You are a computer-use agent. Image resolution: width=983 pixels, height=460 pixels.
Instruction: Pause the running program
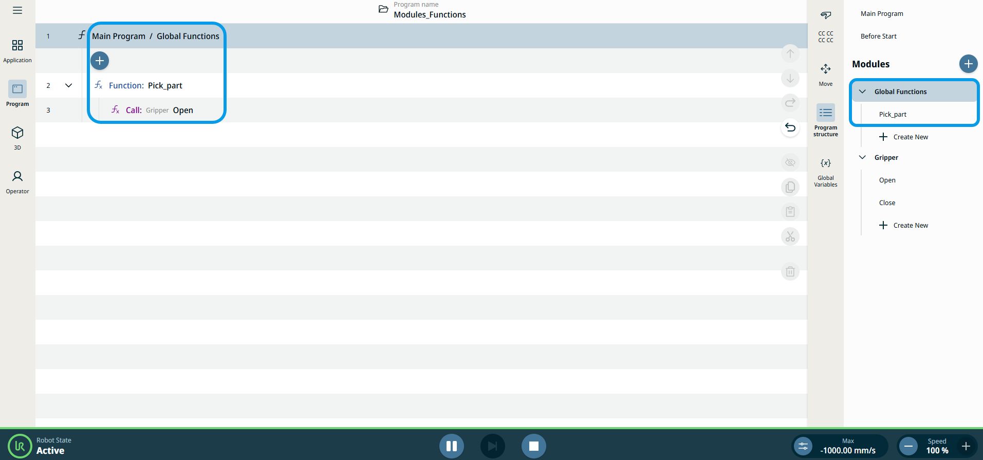tap(451, 446)
